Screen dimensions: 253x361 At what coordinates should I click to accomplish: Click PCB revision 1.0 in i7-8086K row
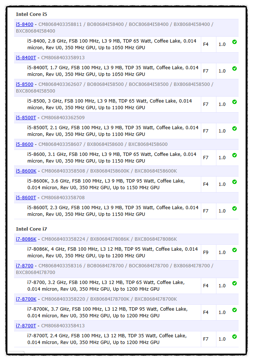click(222, 253)
